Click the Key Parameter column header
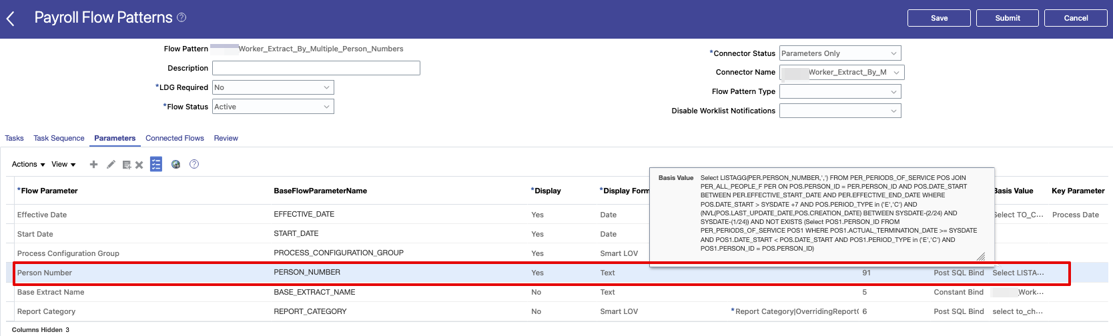The width and height of the screenshot is (1113, 336). (x=1078, y=191)
